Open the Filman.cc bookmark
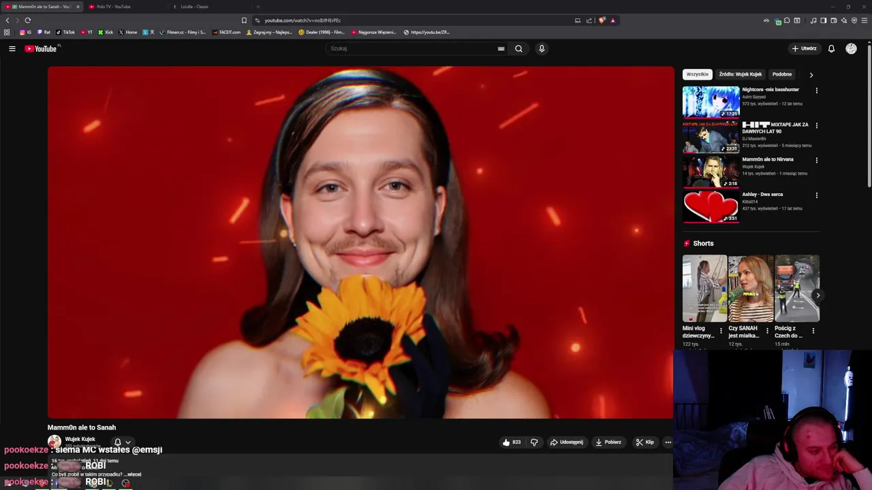This screenshot has width=872, height=490. click(182, 32)
